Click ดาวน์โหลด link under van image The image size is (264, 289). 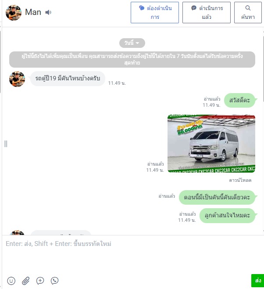coord(240,180)
